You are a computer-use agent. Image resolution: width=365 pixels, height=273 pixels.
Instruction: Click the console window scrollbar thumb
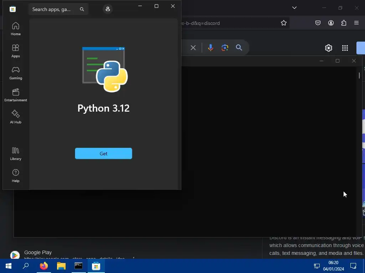(359, 75)
